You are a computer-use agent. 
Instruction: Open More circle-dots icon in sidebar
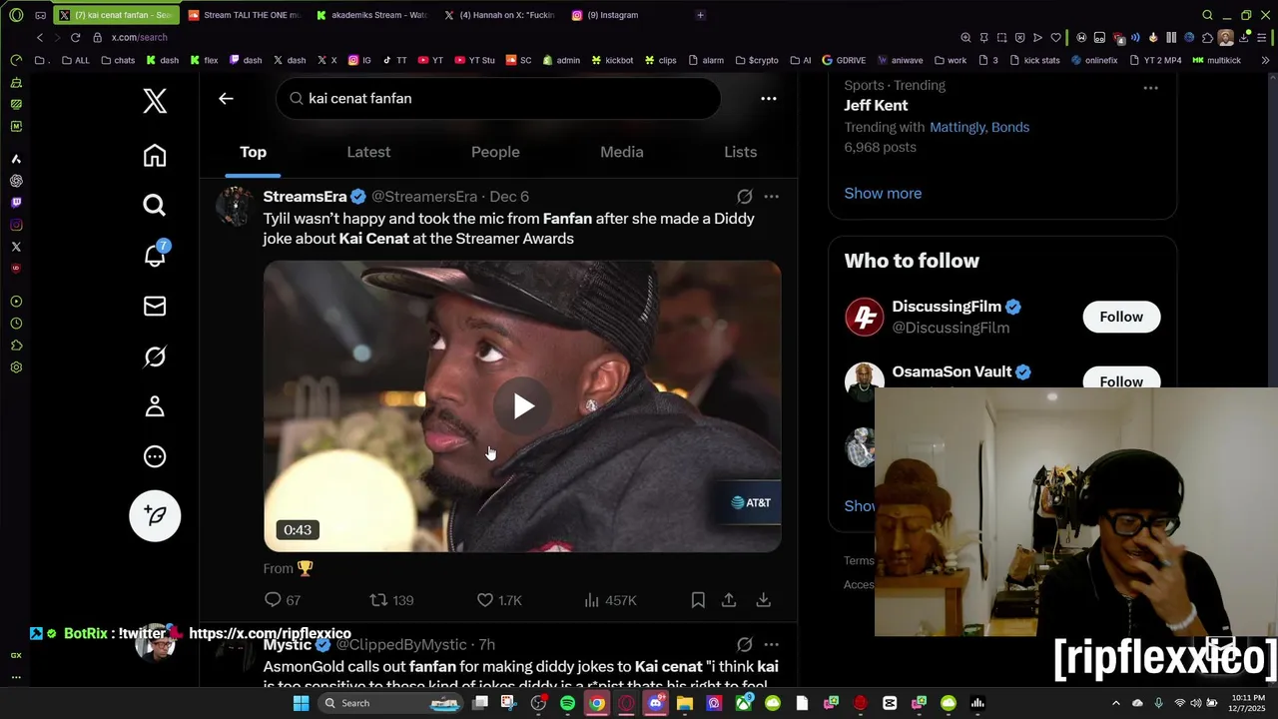click(155, 456)
